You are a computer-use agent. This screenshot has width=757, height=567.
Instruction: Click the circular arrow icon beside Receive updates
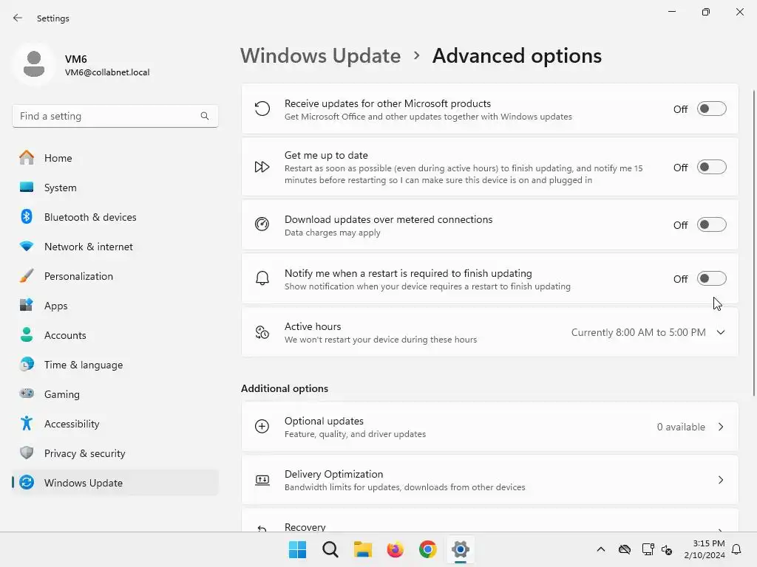pyautogui.click(x=262, y=109)
